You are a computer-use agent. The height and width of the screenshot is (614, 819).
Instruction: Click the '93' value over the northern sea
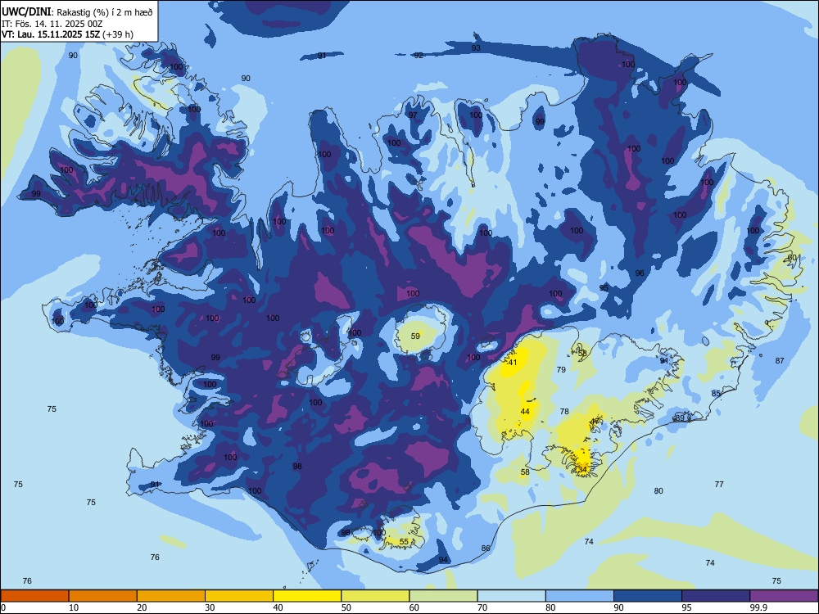[x=476, y=48]
